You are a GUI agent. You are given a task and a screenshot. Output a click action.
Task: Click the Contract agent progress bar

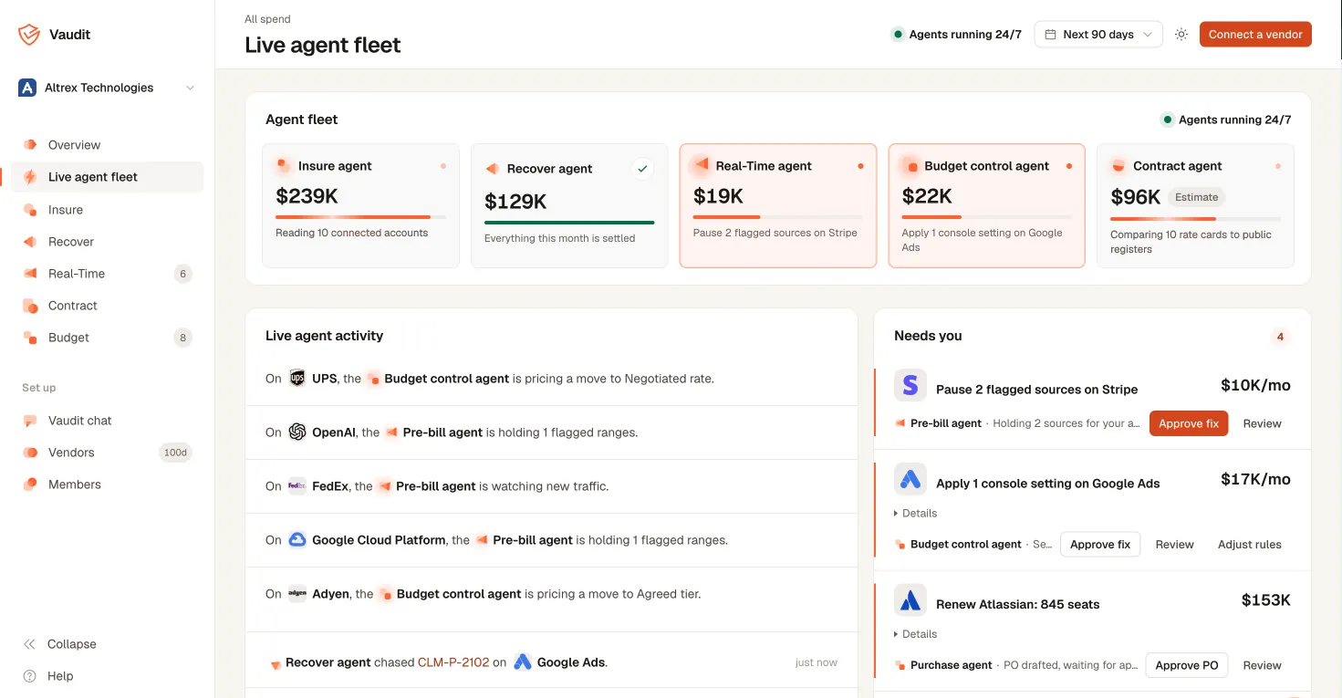pos(1195,219)
